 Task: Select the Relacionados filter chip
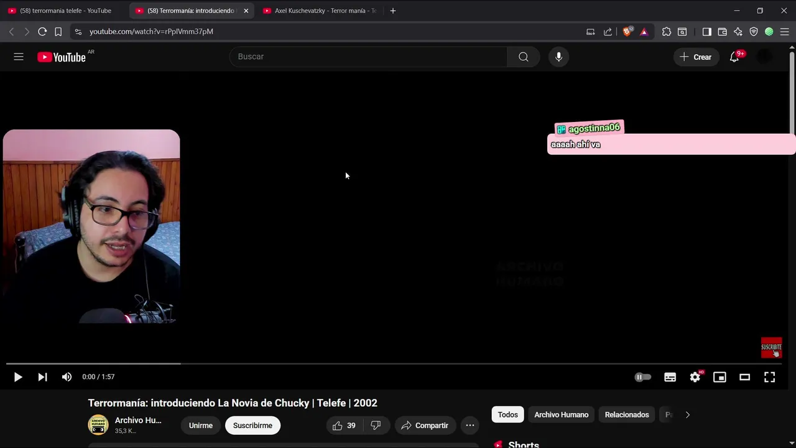tap(627, 415)
